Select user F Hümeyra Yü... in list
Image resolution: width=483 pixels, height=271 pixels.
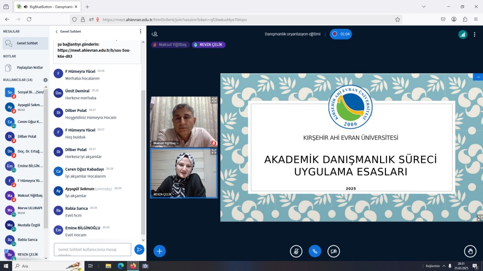coord(24,181)
